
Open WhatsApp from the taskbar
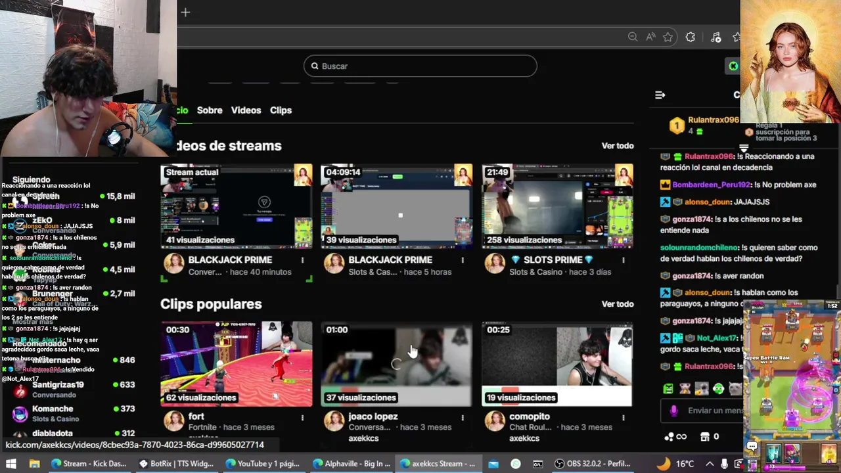516,464
